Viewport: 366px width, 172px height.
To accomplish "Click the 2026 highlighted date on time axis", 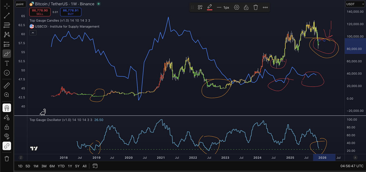I will click(323, 158).
